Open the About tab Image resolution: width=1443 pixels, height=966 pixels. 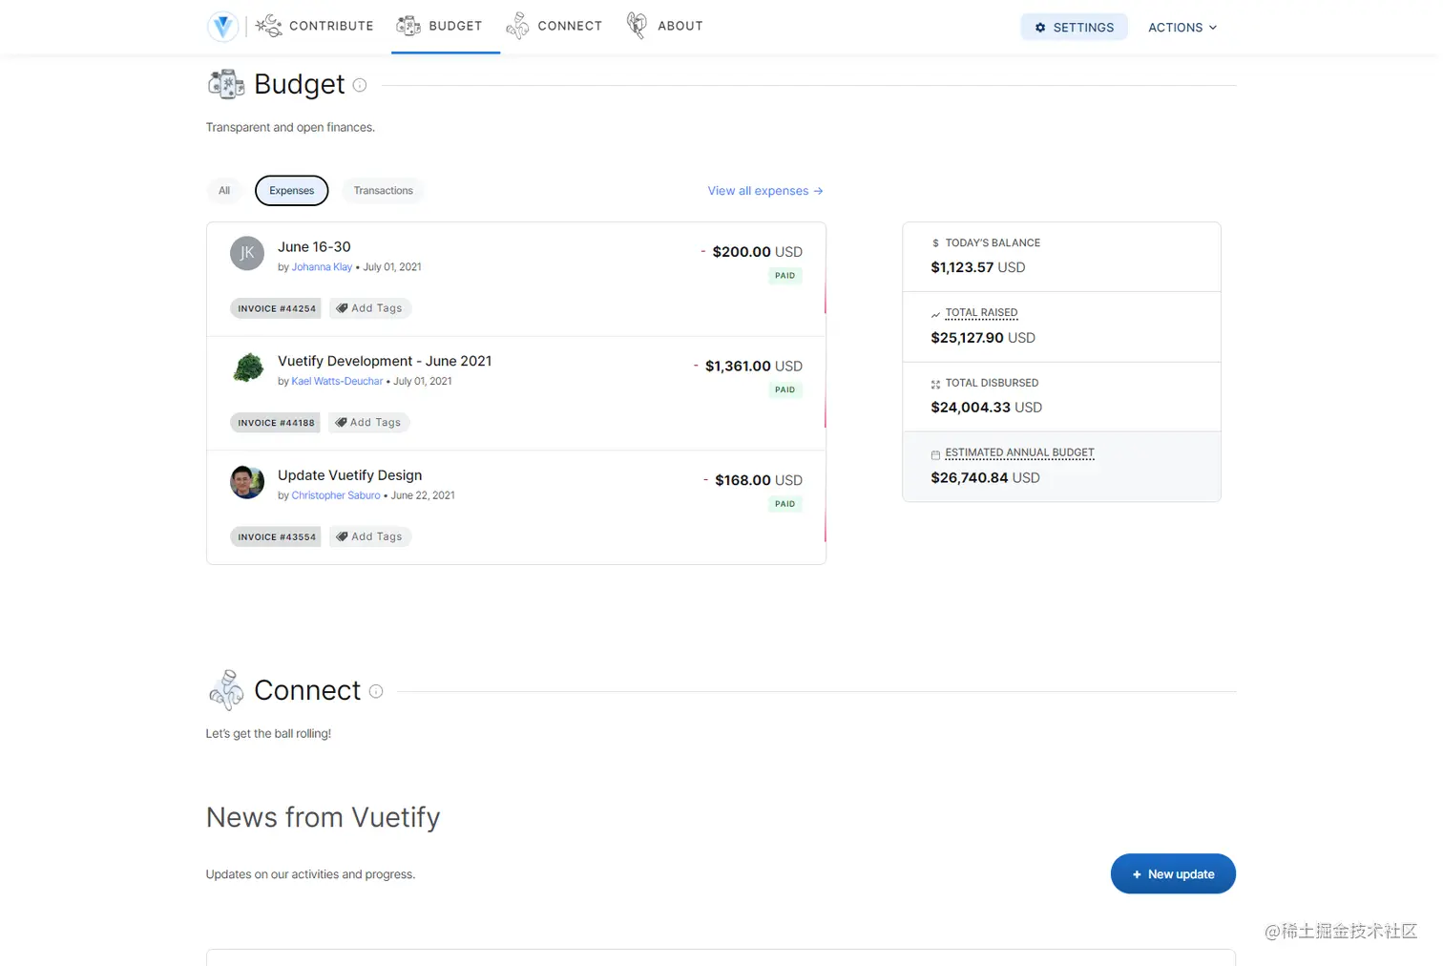665,26
